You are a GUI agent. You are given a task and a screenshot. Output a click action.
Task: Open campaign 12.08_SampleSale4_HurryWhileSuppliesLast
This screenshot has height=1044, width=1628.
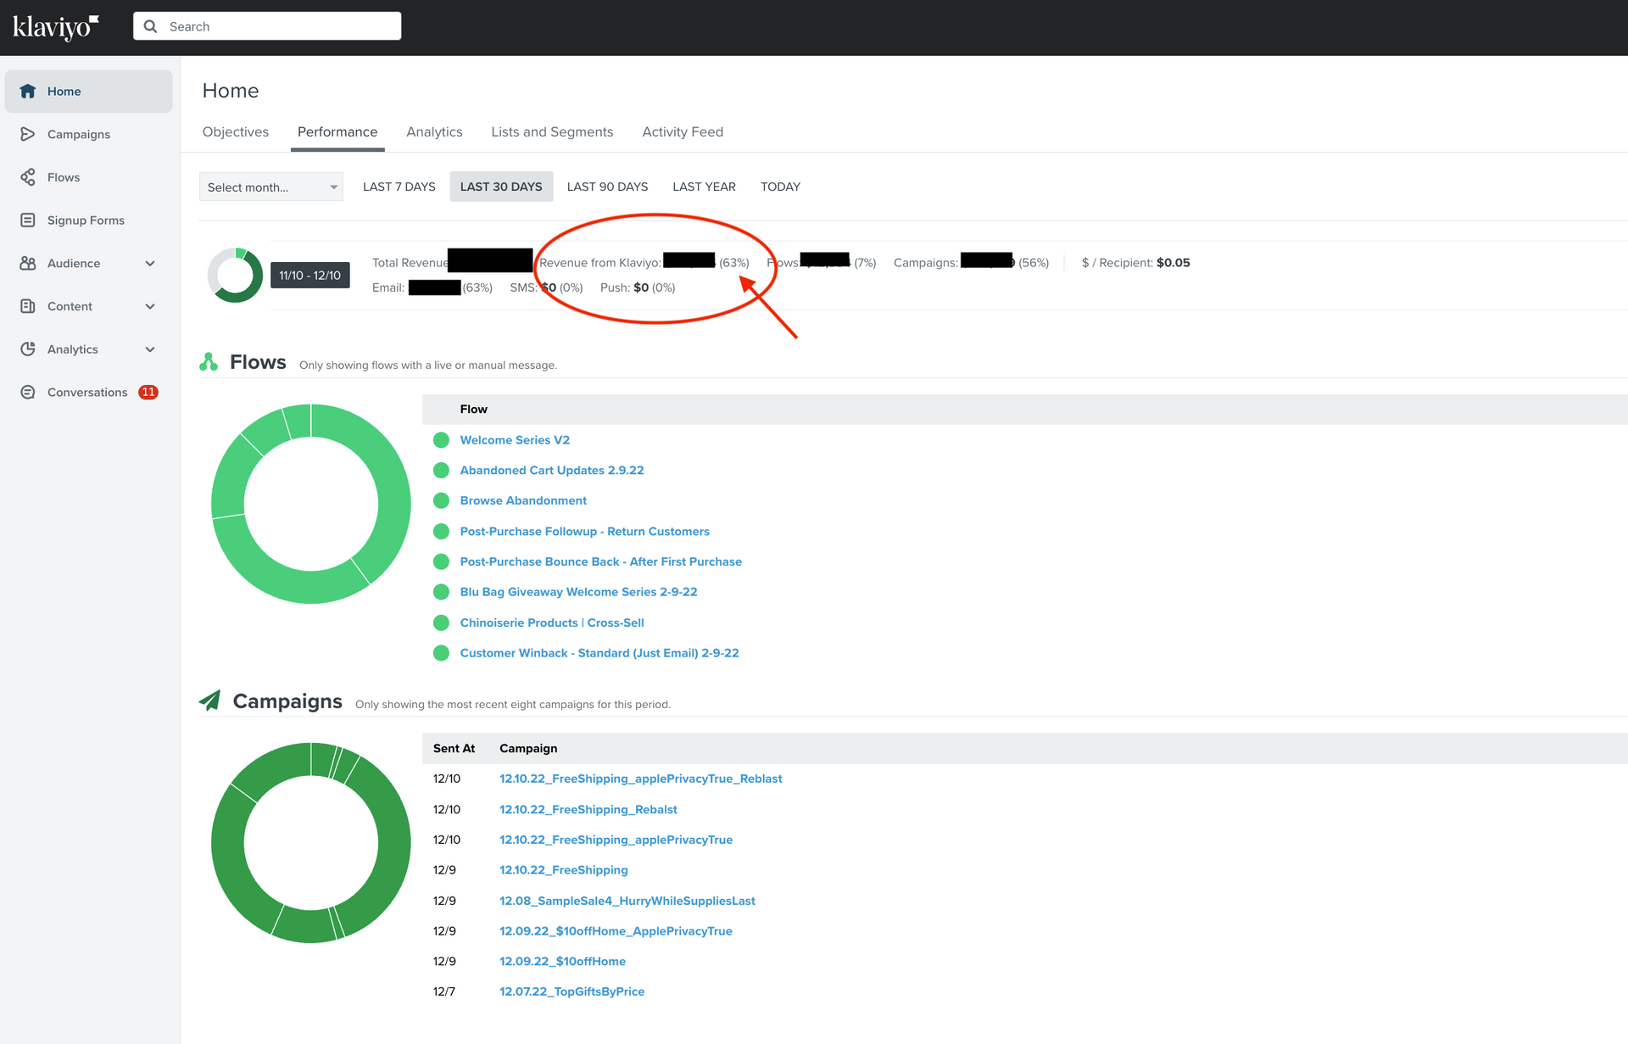pyautogui.click(x=627, y=901)
